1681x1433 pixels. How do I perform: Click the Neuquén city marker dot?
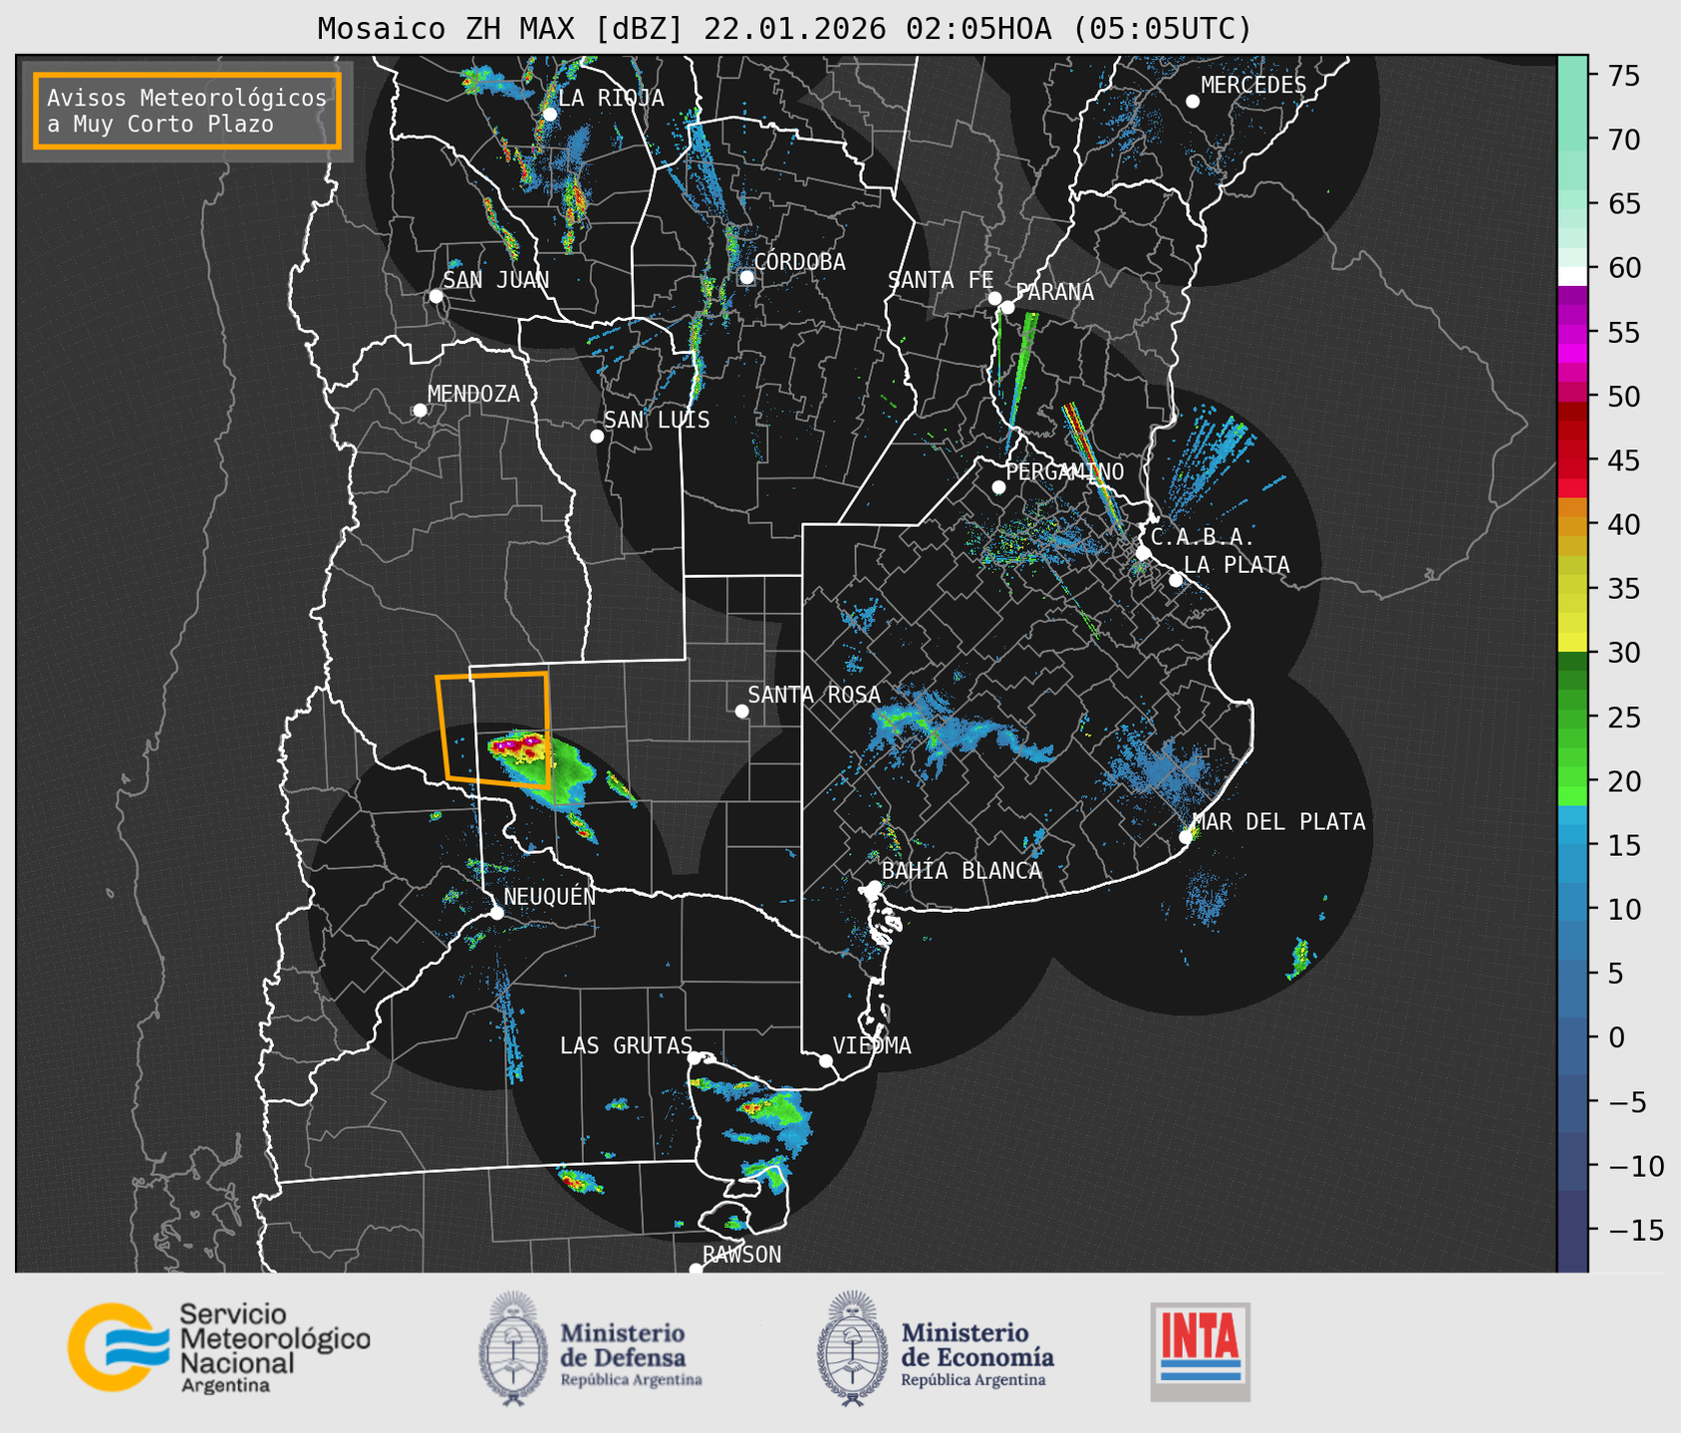496,913
